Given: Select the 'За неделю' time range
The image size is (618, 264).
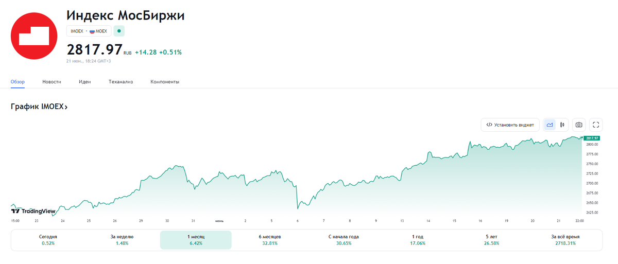Looking at the screenshot, I should click(121, 240).
